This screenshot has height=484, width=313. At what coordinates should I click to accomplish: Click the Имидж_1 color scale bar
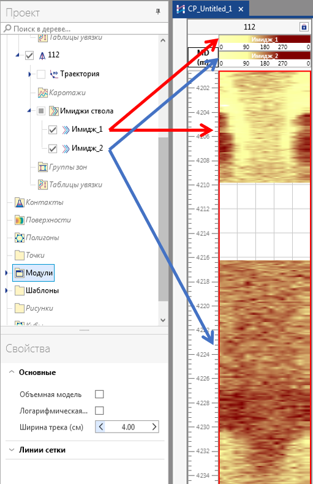[x=265, y=39]
